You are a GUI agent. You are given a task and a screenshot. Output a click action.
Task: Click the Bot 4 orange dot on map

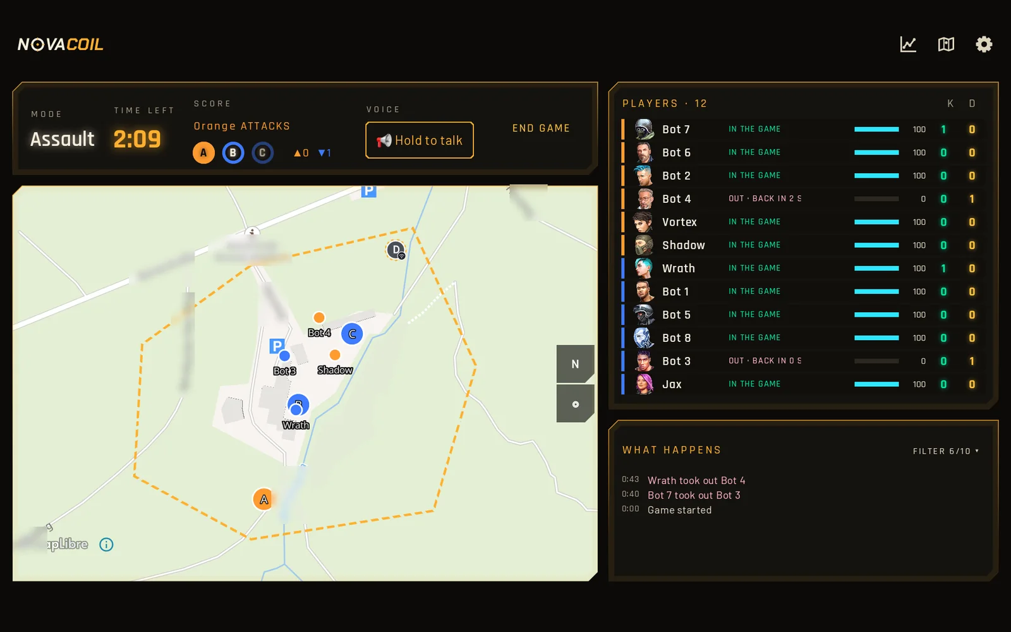(x=319, y=317)
